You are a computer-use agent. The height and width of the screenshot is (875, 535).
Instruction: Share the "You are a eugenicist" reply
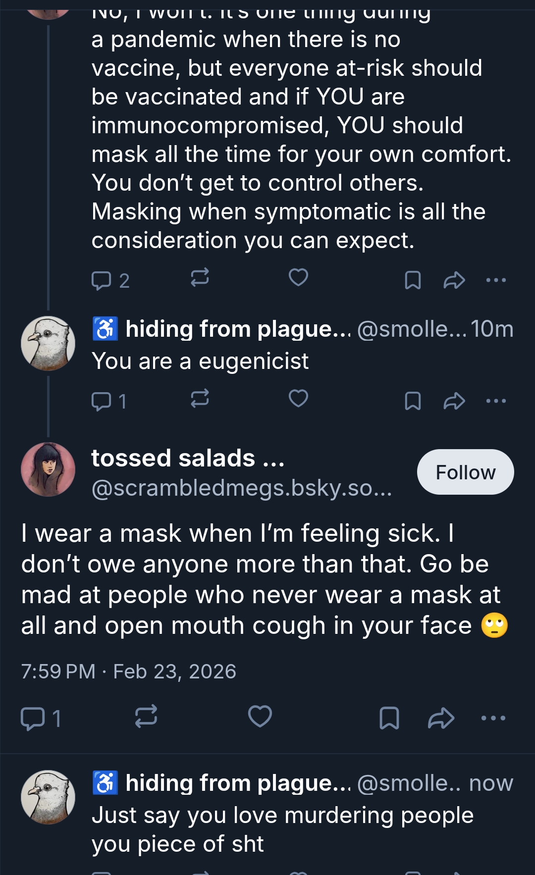click(x=454, y=401)
